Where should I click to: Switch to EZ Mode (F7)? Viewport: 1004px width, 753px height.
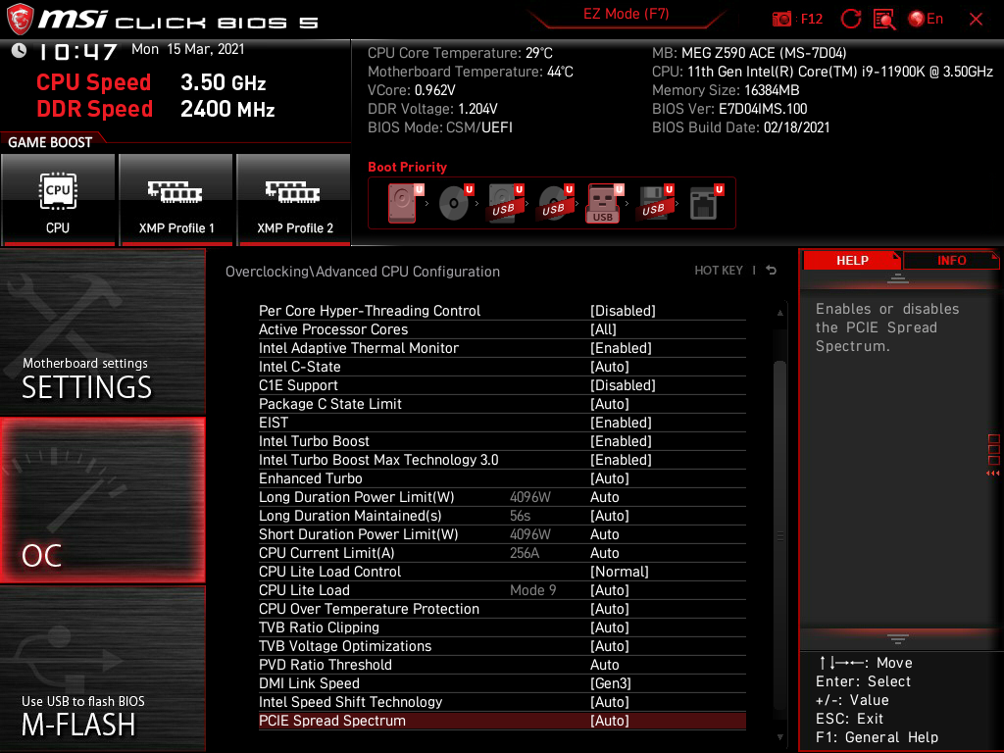(x=626, y=14)
